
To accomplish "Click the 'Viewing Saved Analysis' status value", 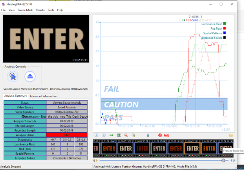I will tap(67, 102).
